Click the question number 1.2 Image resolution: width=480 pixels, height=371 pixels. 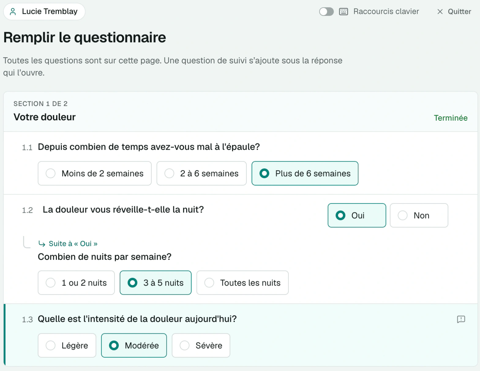pyautogui.click(x=27, y=210)
